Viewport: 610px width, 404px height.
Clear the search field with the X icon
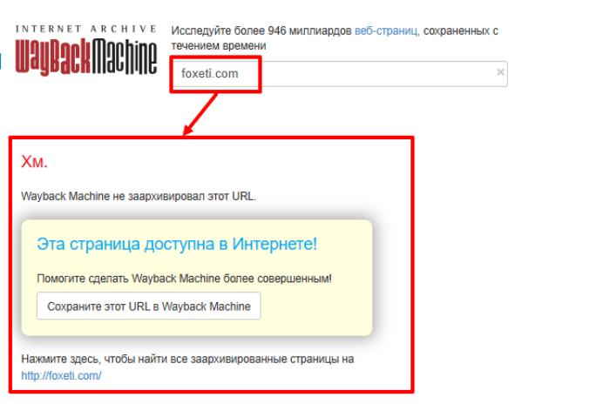(500, 72)
